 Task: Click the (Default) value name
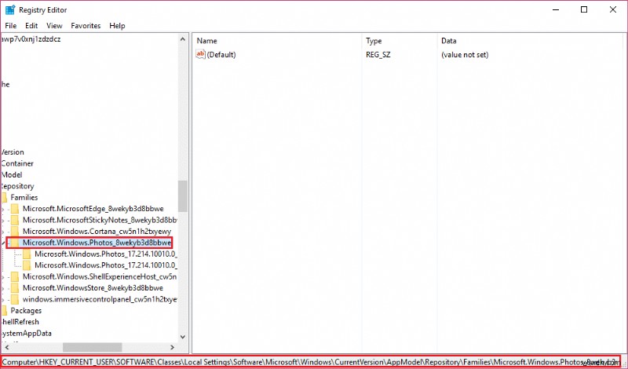(x=221, y=54)
